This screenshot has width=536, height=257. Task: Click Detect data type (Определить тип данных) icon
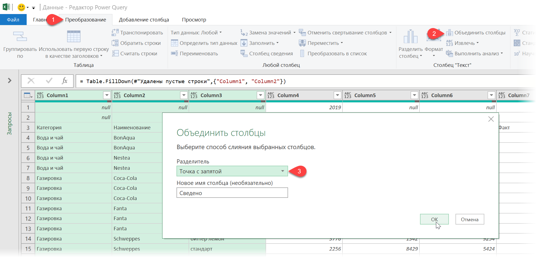coord(174,43)
